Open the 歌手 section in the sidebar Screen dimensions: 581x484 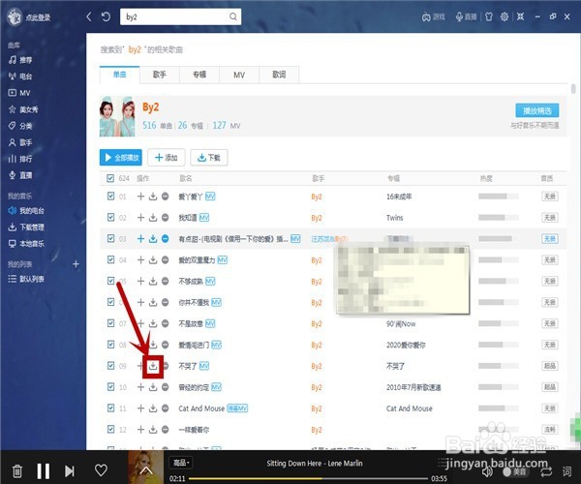[20, 142]
